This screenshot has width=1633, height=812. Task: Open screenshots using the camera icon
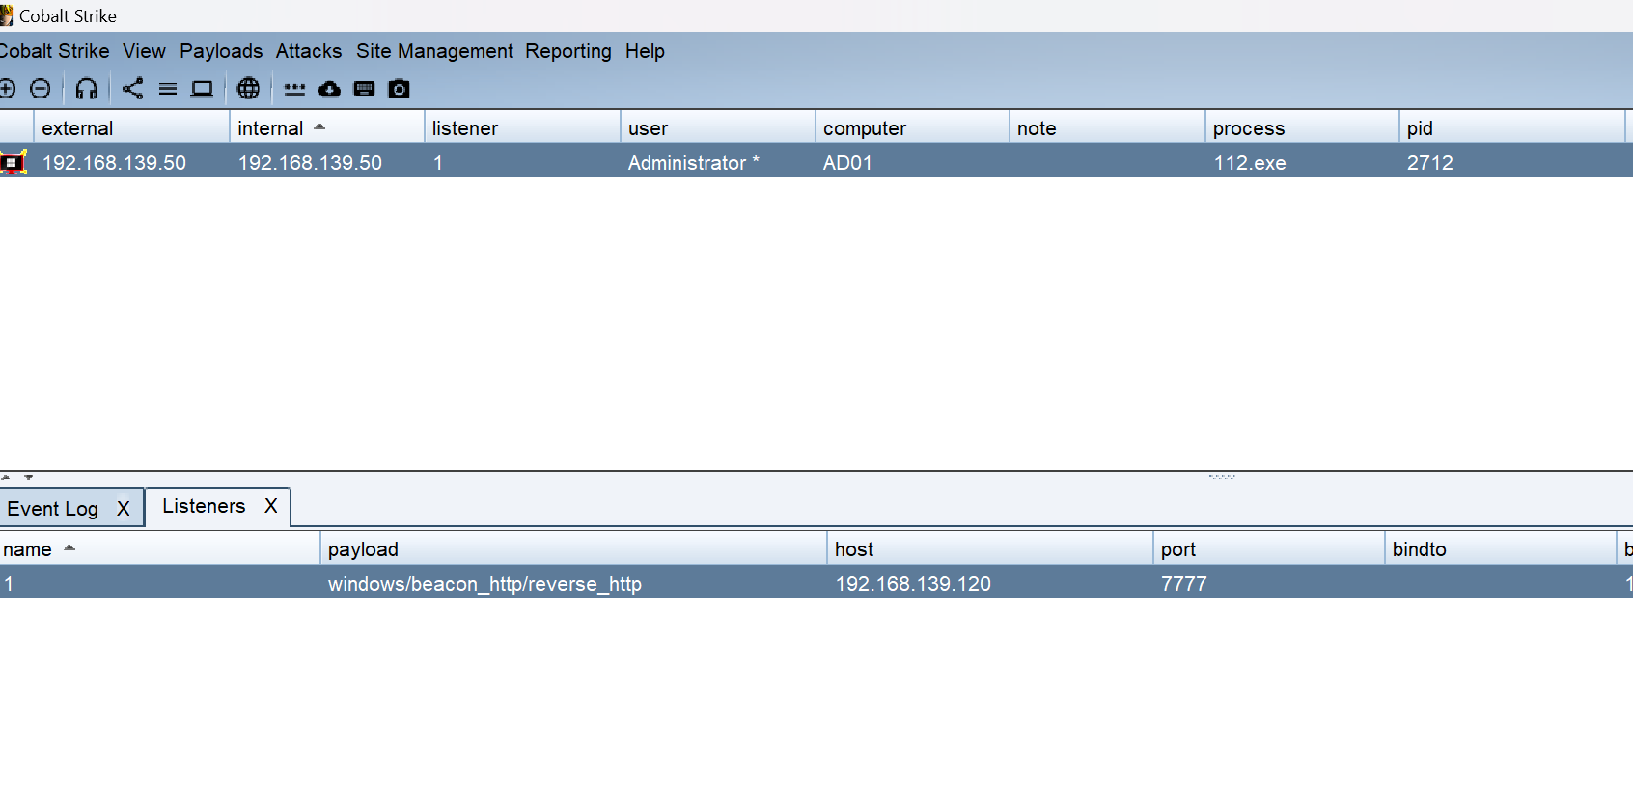pyautogui.click(x=399, y=89)
